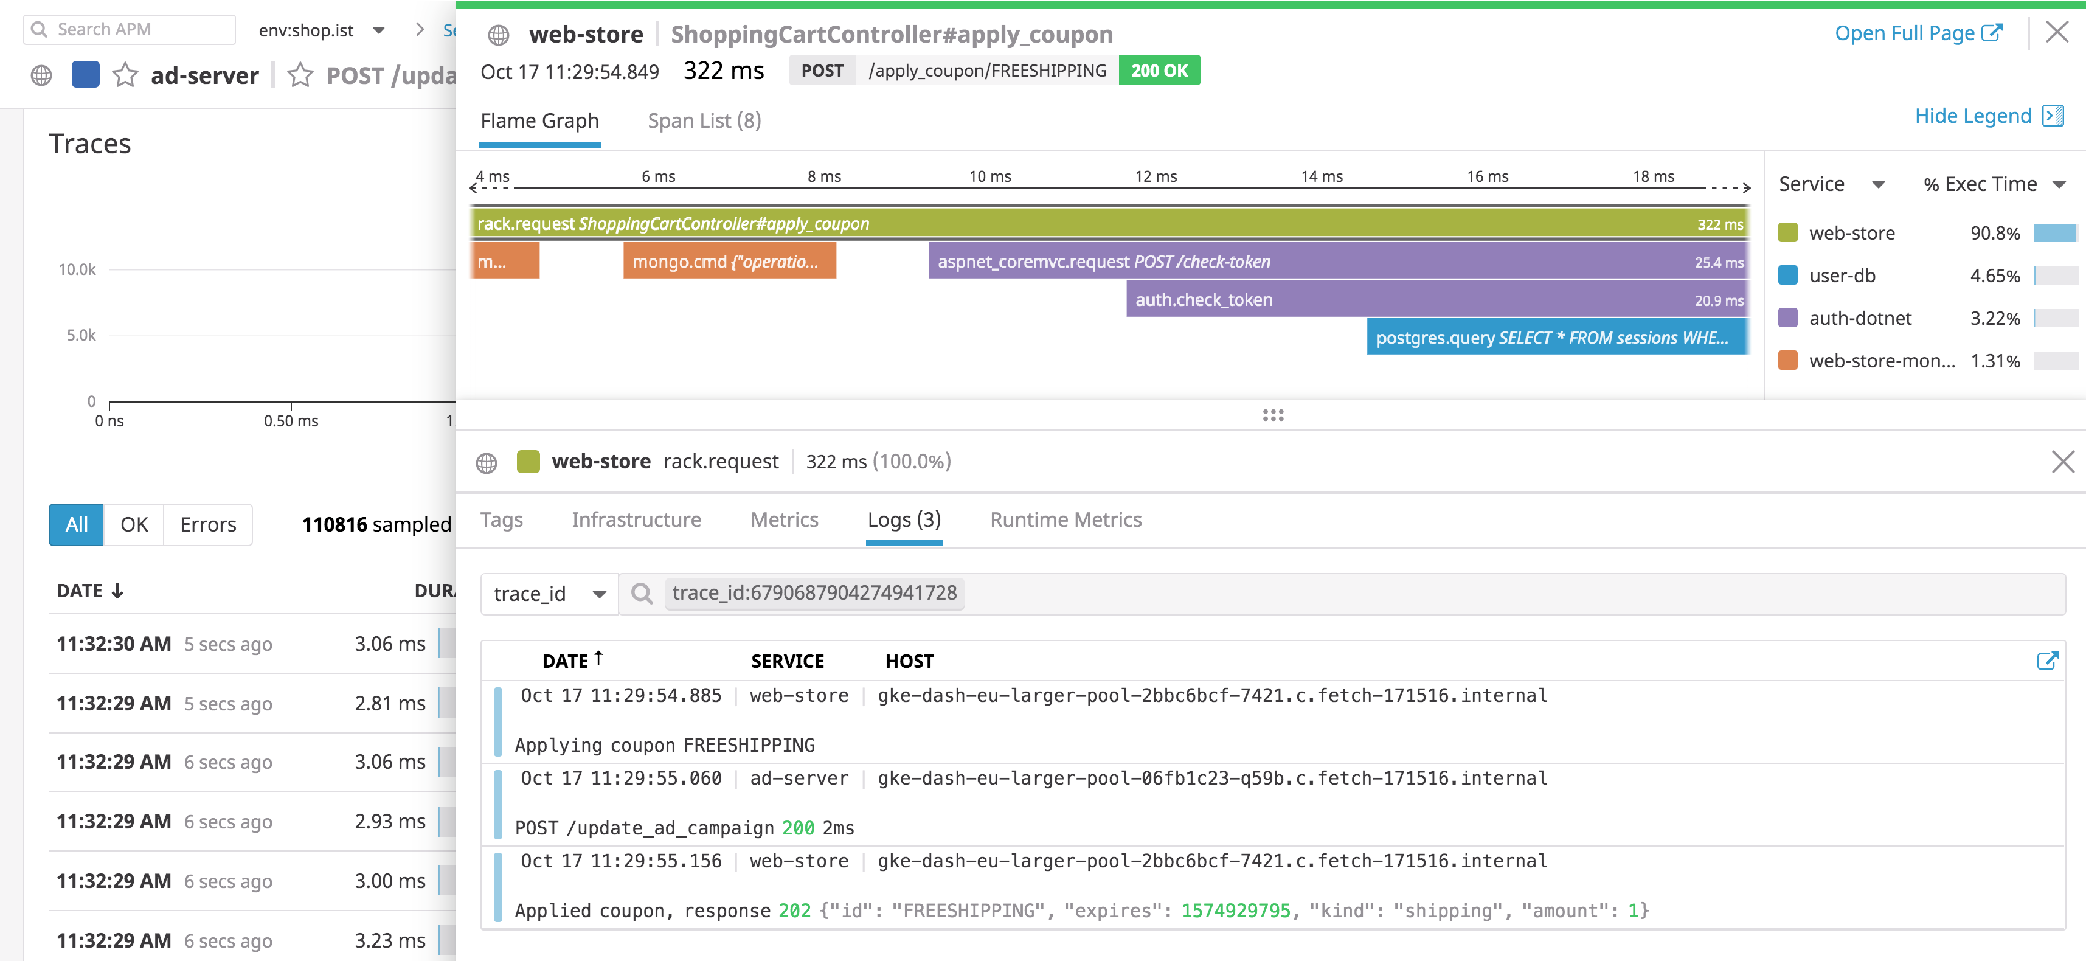Click the search icon in Search APM field

[x=39, y=29]
